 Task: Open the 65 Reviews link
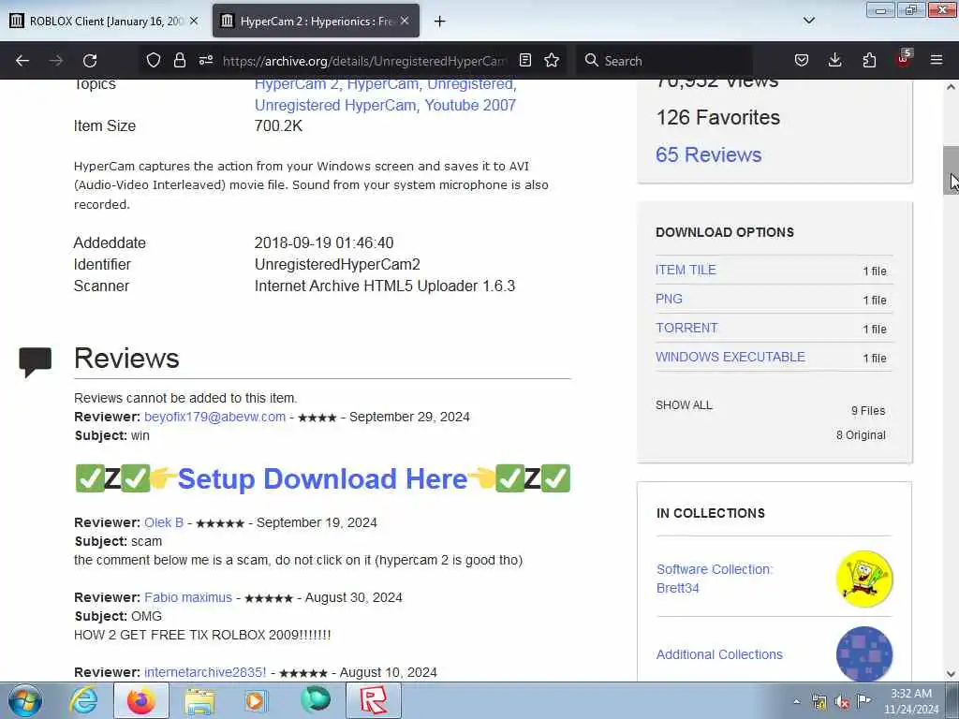pyautogui.click(x=708, y=154)
